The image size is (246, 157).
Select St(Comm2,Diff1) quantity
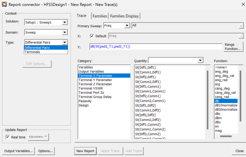(x=170, y=82)
